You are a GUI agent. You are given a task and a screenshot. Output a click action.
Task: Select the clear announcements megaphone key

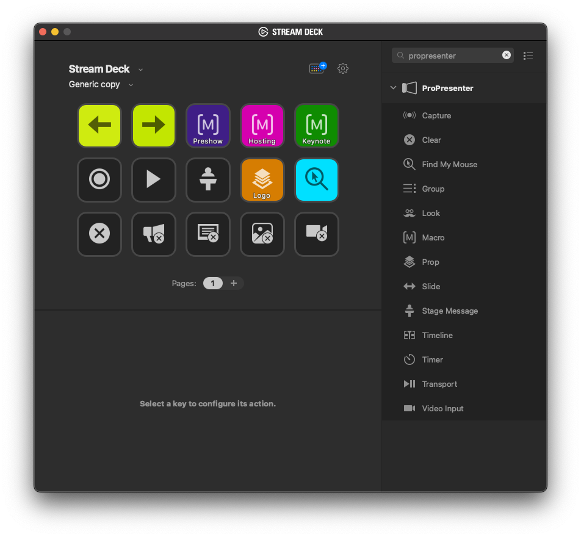(x=154, y=234)
